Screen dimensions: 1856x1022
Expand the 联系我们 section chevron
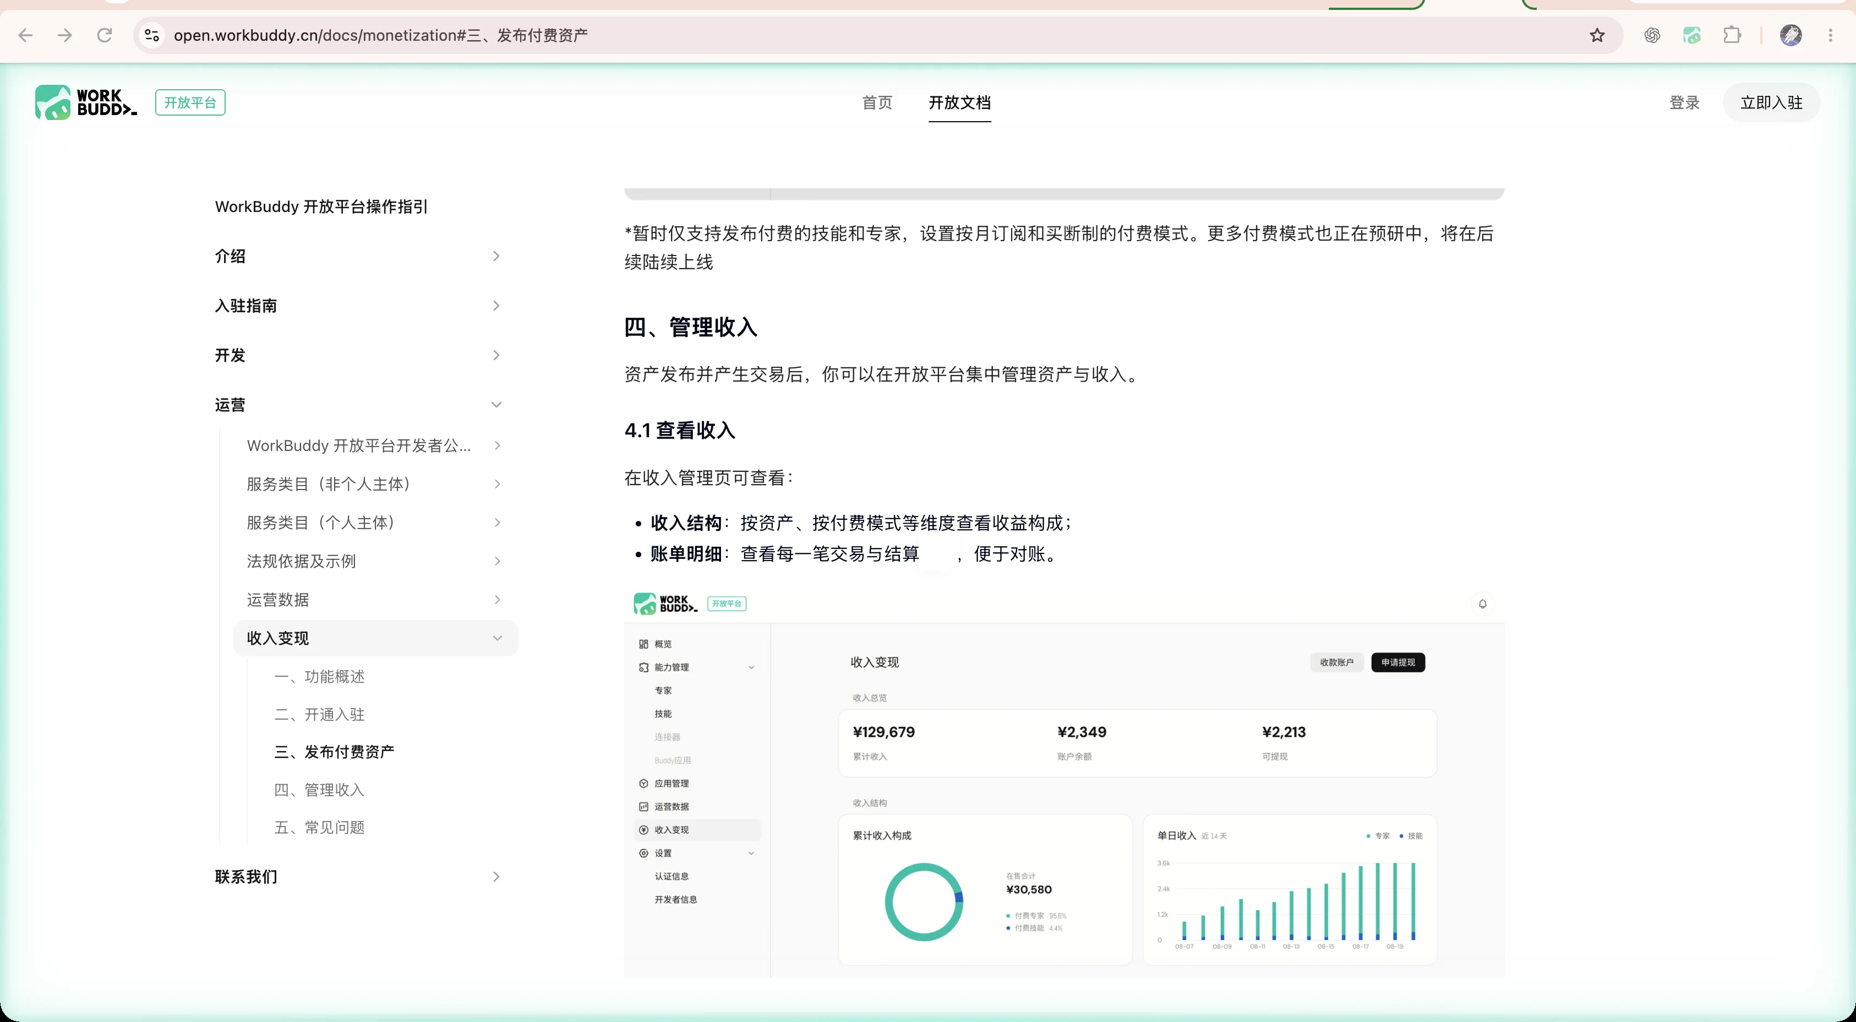[496, 877]
